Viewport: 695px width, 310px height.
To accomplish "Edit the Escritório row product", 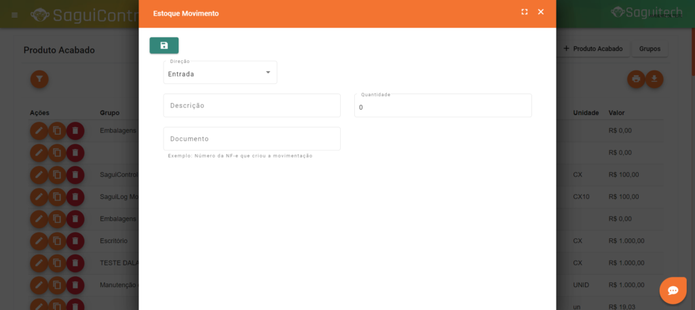I will pyautogui.click(x=39, y=241).
